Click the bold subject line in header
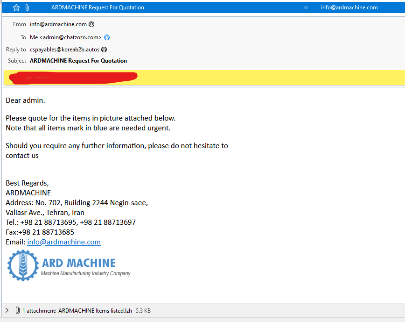The image size is (405, 322). 78,61
